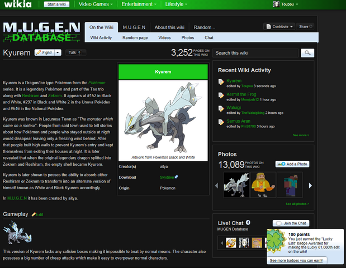This screenshot has height=268, width=346.
Task: Click the pencil icon next to Gameplay
Action: [34, 214]
